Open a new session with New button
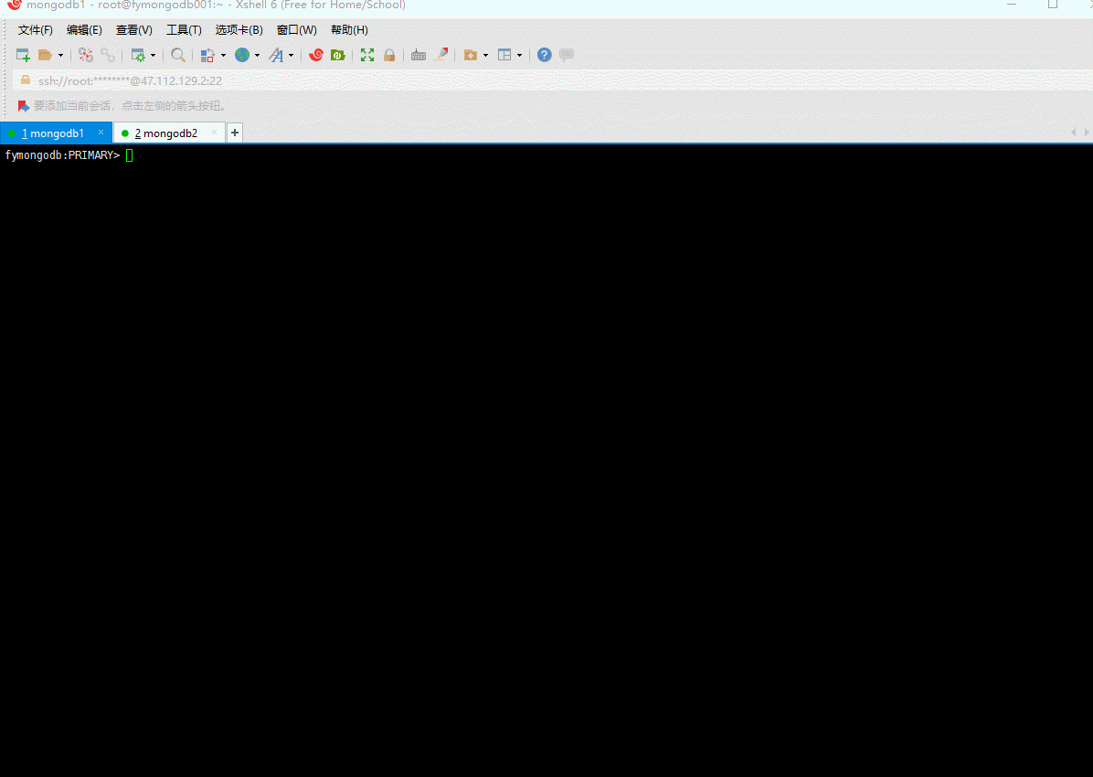1093x777 pixels. coord(23,55)
